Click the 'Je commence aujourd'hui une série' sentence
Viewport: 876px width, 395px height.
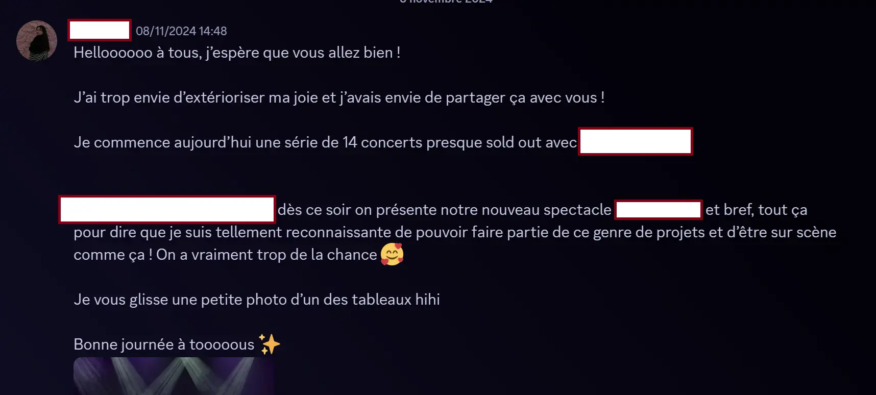[x=325, y=142]
